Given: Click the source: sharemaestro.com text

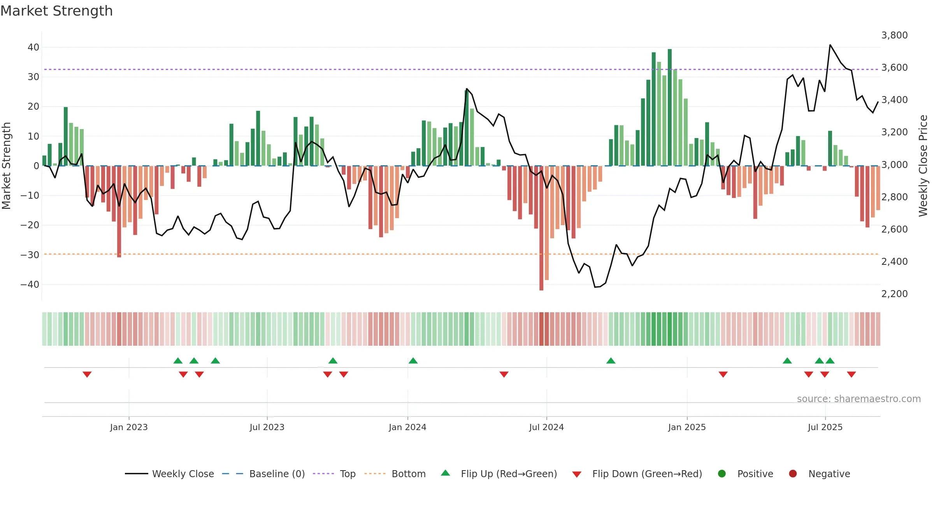Looking at the screenshot, I should tap(859, 399).
